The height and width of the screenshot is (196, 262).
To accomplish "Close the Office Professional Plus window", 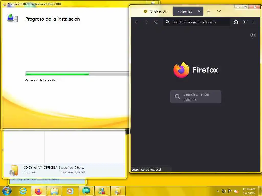I will click(x=153, y=3).
